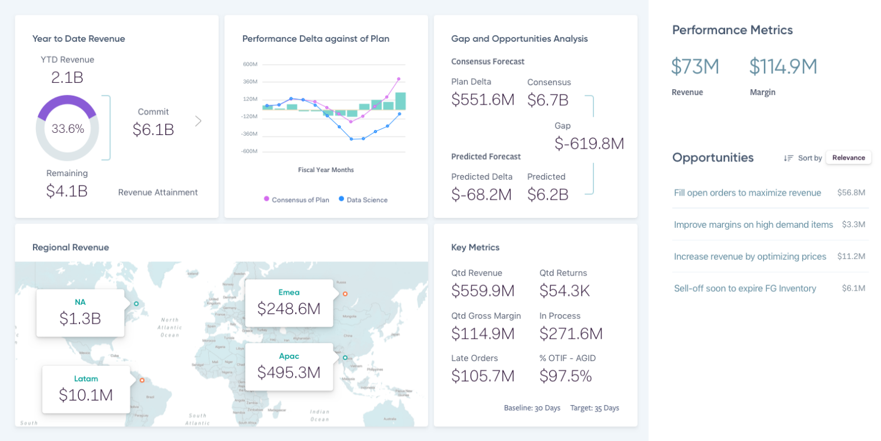This screenshot has width=881, height=441.
Task: Click the Emea $248.6M region card
Action: pos(289,303)
